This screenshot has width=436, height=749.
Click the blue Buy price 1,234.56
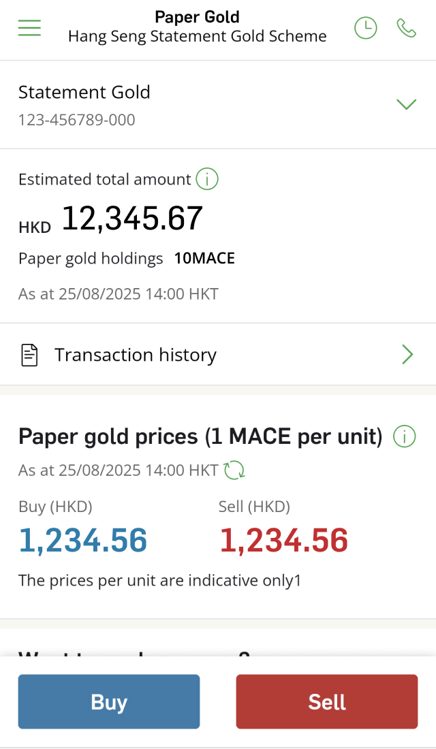pyautogui.click(x=83, y=541)
